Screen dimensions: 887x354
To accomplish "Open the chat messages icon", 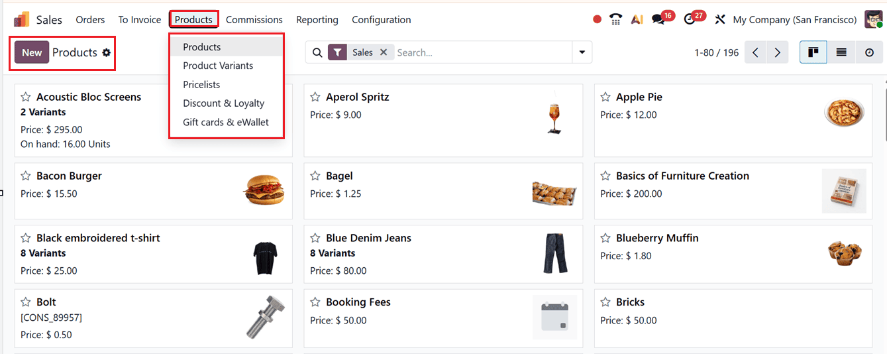I will tap(658, 20).
